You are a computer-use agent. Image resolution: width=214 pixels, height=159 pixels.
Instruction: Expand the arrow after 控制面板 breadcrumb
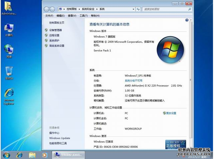click(x=79, y=9)
